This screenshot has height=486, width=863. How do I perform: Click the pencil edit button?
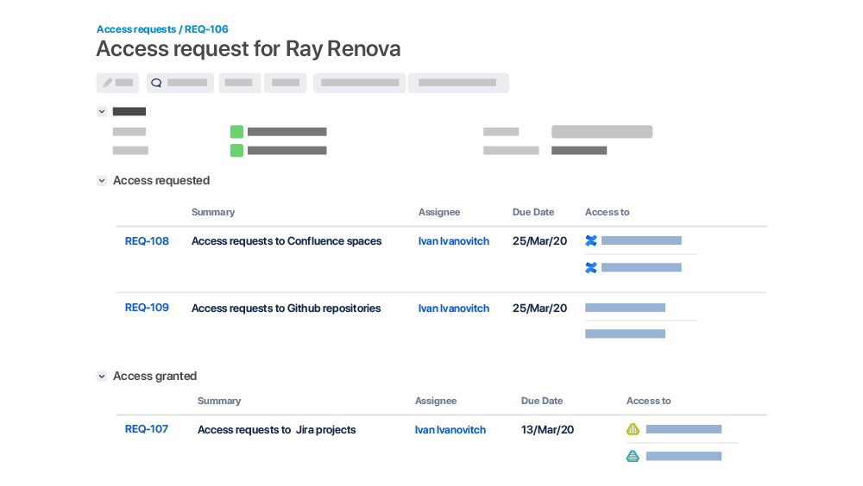[x=117, y=83]
